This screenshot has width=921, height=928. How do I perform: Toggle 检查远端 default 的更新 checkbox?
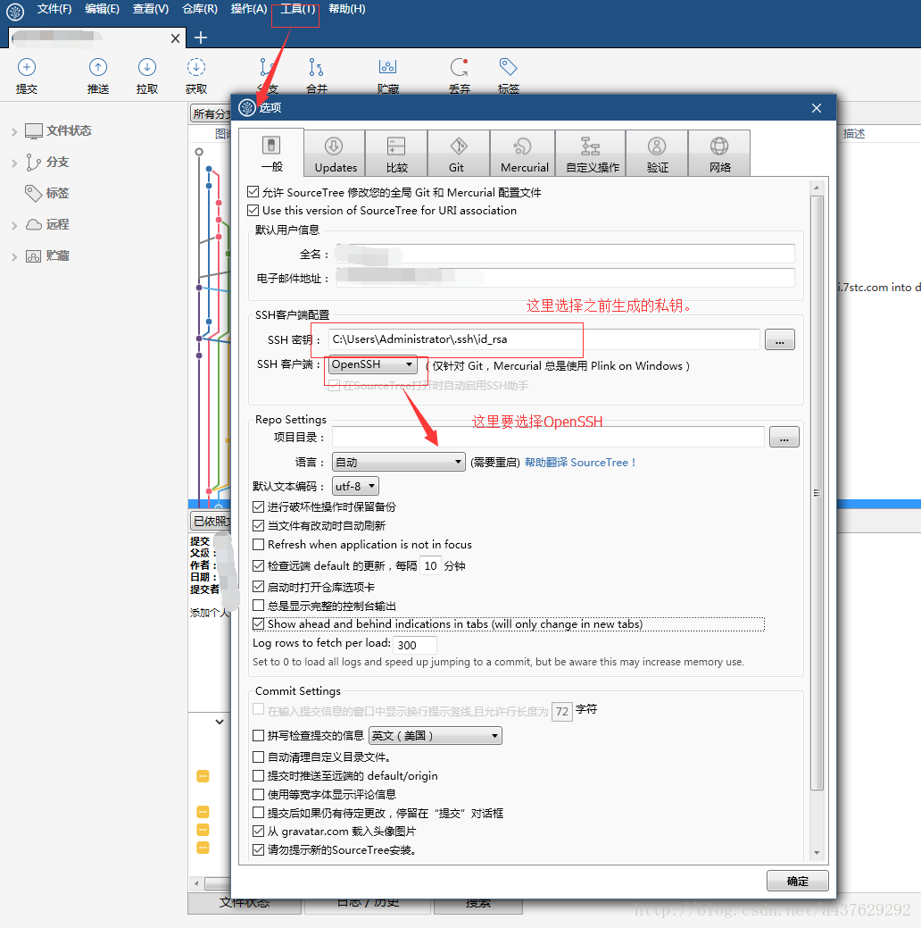coord(258,565)
